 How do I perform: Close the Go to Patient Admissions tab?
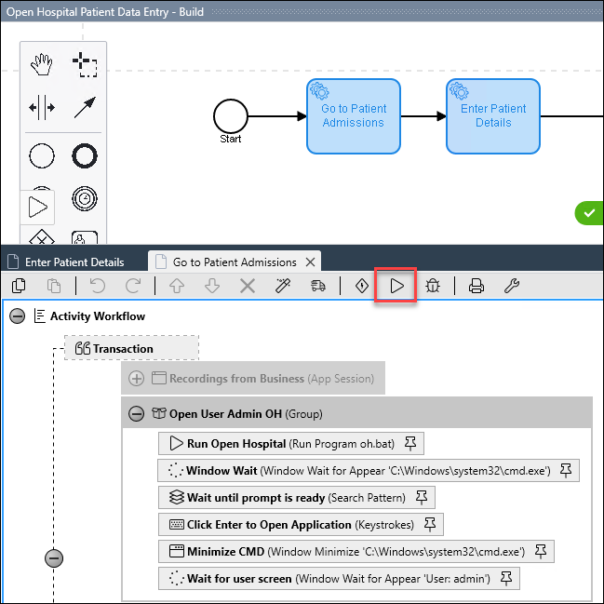(x=312, y=262)
